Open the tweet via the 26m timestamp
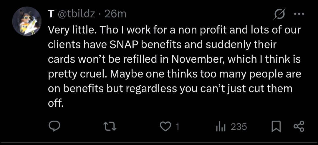 tap(115, 14)
